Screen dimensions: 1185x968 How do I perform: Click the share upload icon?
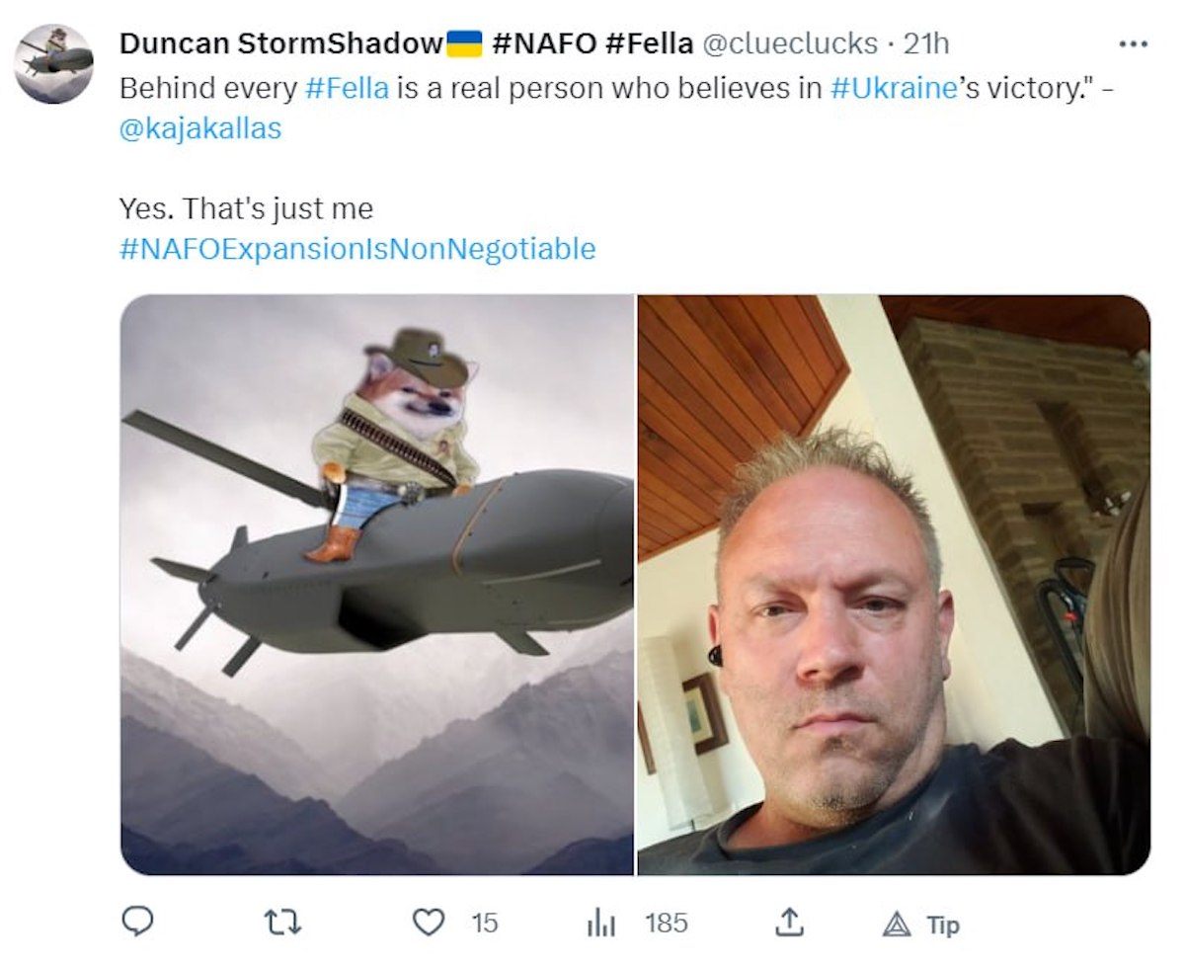pyautogui.click(x=788, y=923)
